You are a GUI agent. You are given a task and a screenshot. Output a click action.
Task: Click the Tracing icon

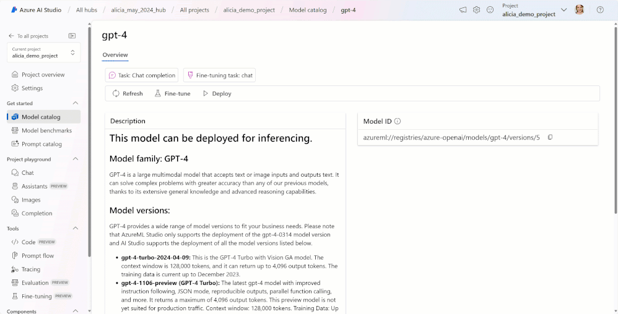[x=15, y=269]
